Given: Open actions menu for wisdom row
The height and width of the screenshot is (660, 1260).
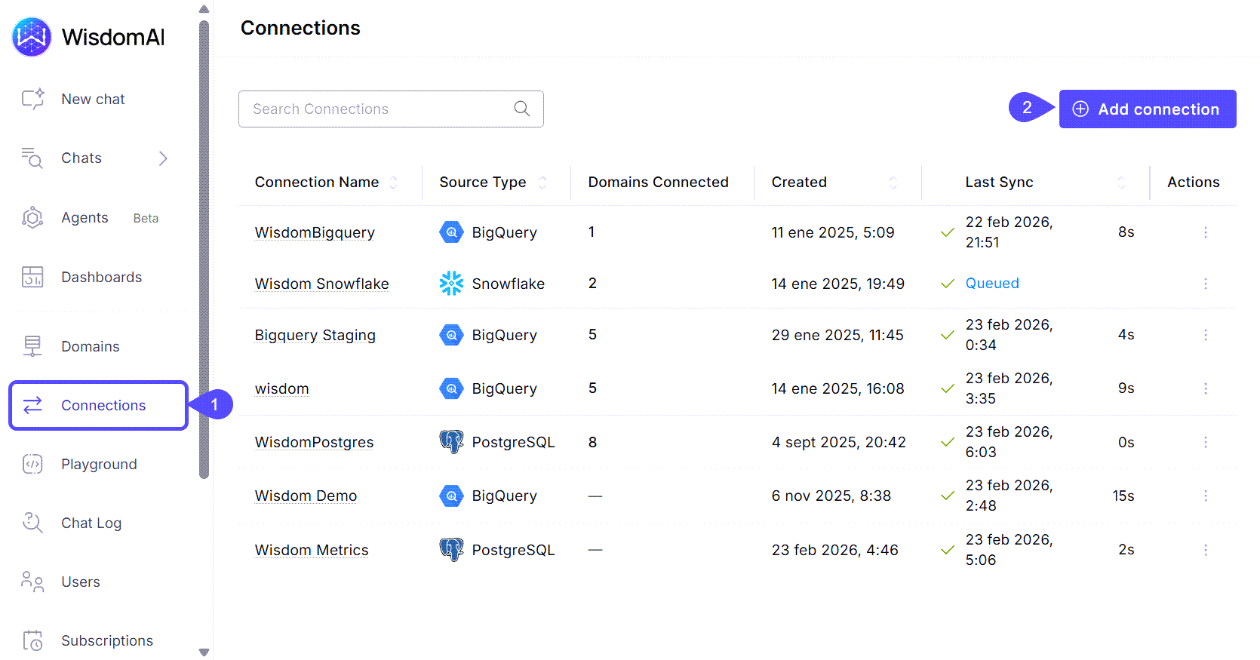Looking at the screenshot, I should (x=1205, y=388).
